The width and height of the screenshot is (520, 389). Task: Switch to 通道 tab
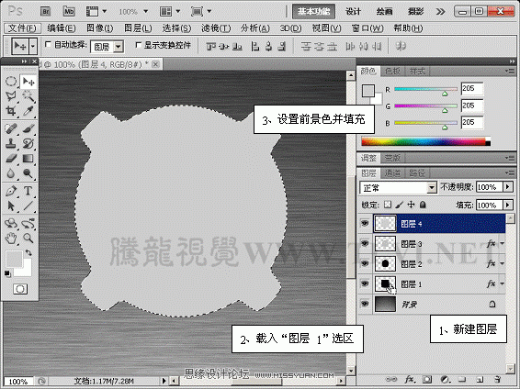[392, 172]
